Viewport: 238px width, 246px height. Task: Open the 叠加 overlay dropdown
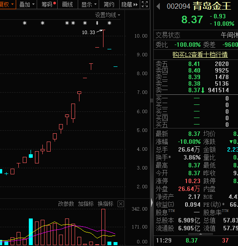[x=27, y=4]
